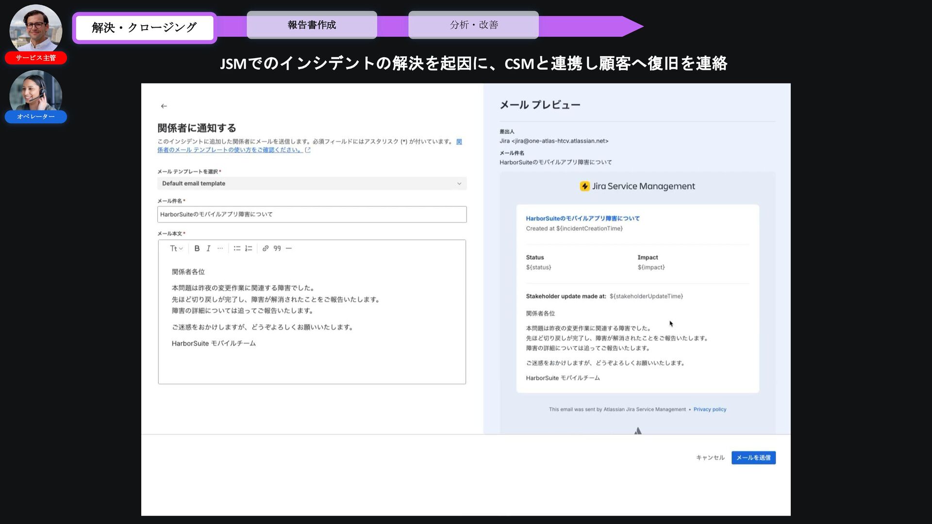Click the メール件名 subject input field
The height and width of the screenshot is (524, 932).
pos(312,214)
